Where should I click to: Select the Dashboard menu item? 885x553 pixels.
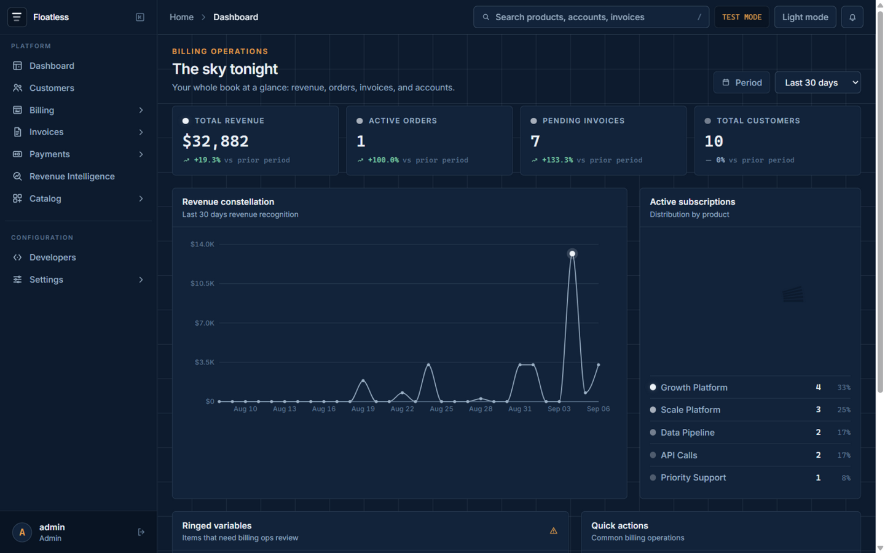coord(78,66)
